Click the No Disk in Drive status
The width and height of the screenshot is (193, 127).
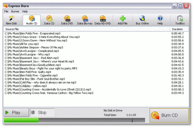pos(113,110)
